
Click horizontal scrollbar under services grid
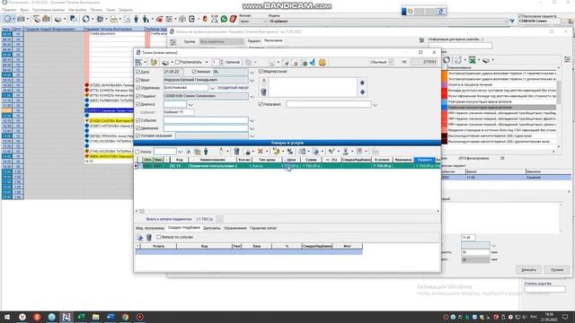coord(287,211)
